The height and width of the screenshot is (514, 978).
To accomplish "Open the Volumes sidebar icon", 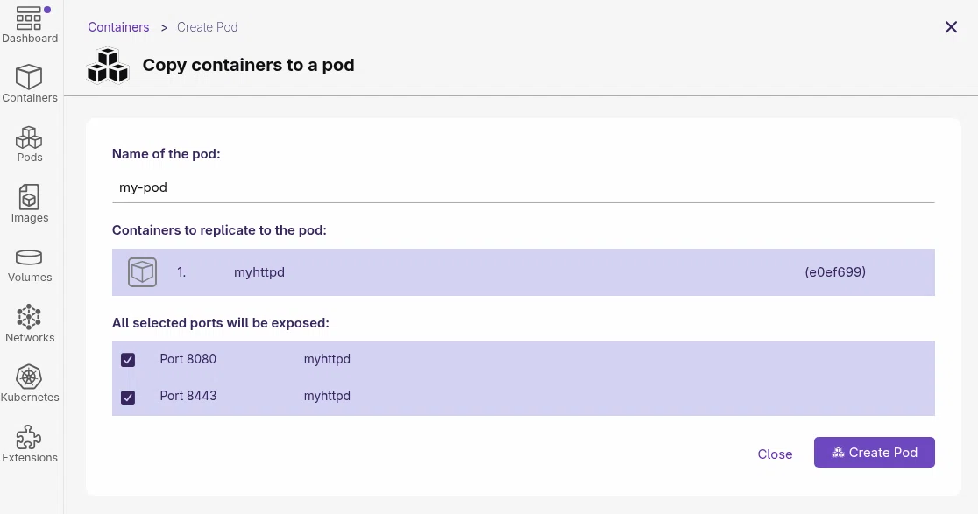I will pyautogui.click(x=29, y=257).
